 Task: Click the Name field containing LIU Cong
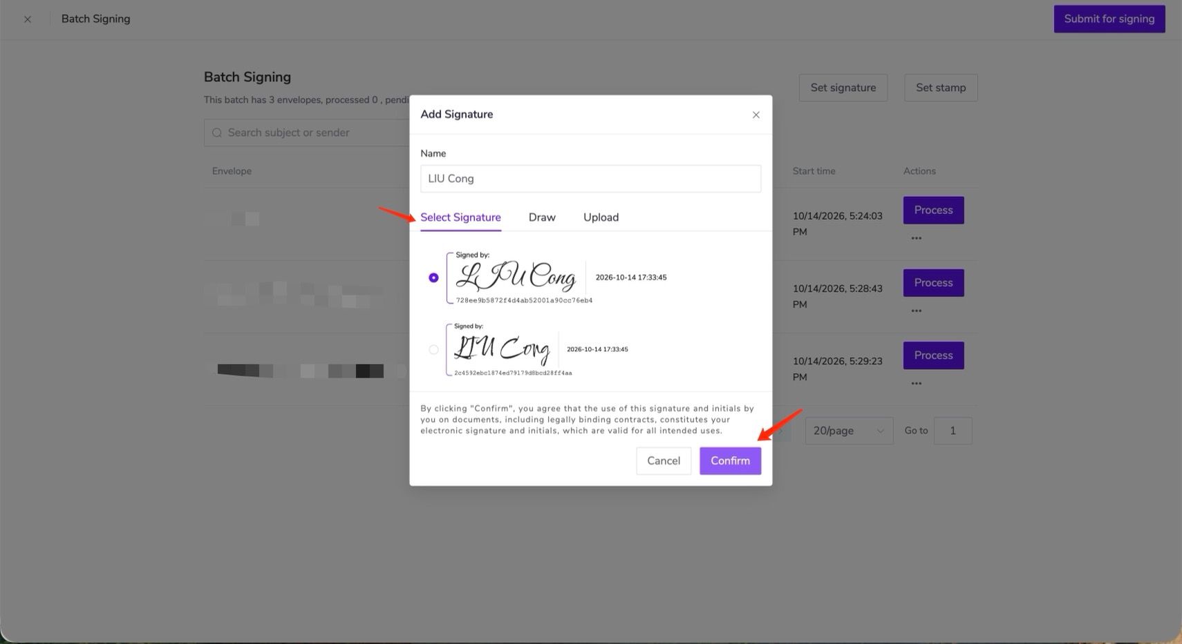coord(590,179)
